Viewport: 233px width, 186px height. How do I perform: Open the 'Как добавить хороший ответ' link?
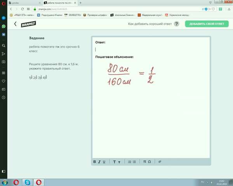click(150, 24)
